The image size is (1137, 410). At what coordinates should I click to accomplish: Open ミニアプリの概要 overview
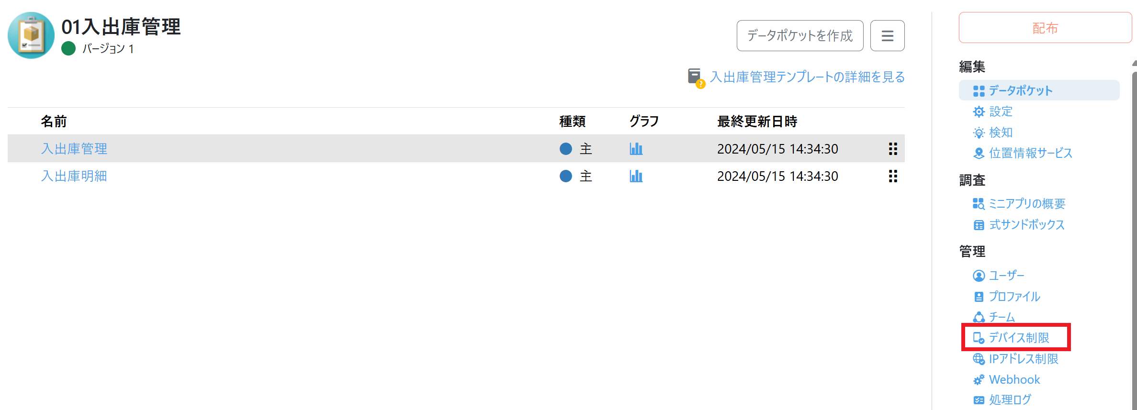1027,204
